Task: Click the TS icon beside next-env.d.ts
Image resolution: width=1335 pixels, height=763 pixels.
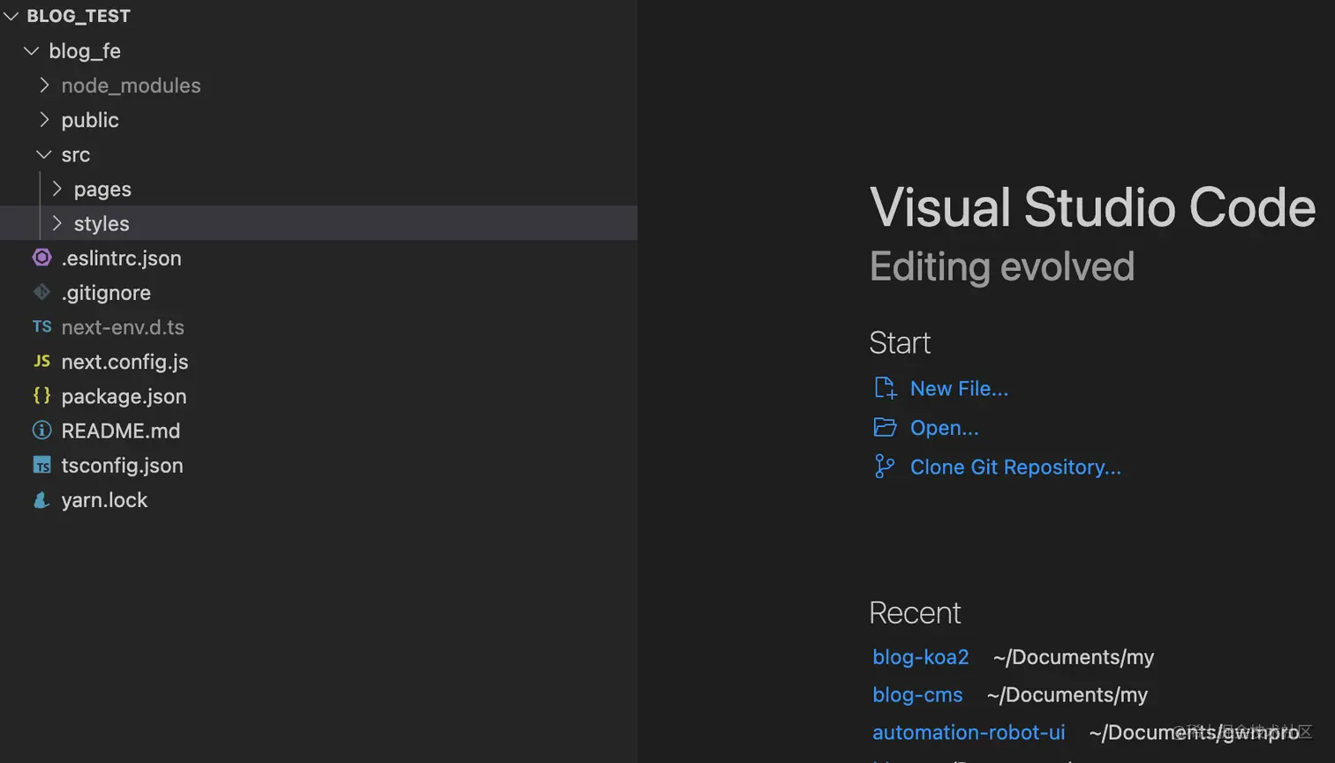Action: (x=41, y=326)
